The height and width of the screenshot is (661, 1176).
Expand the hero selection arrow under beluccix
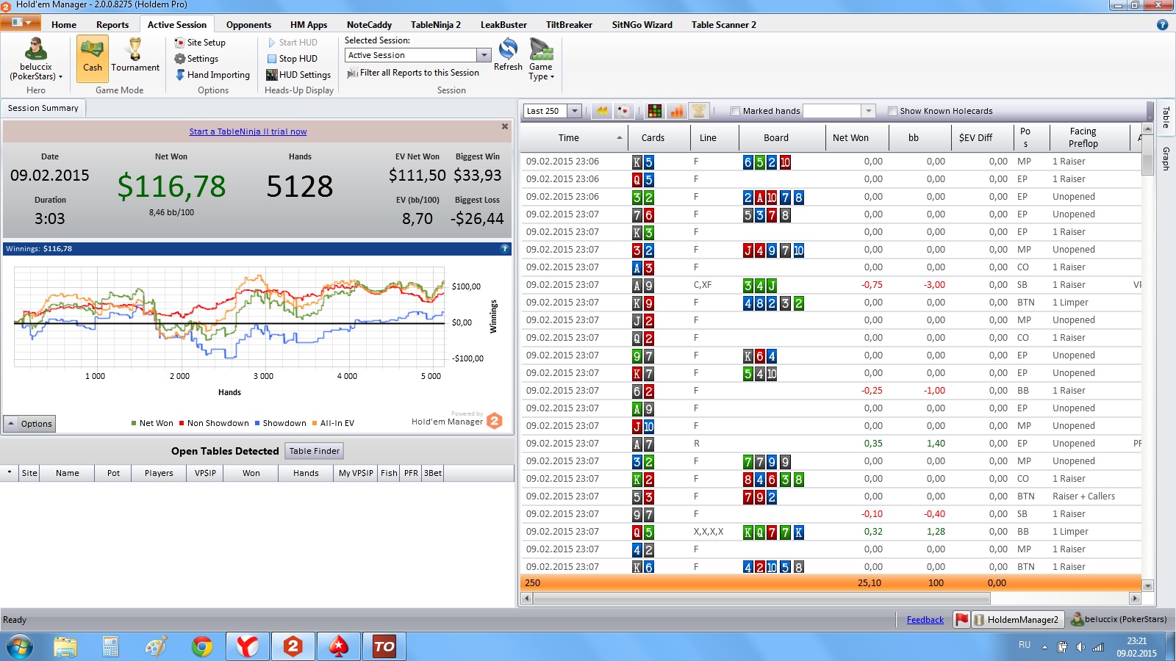60,76
